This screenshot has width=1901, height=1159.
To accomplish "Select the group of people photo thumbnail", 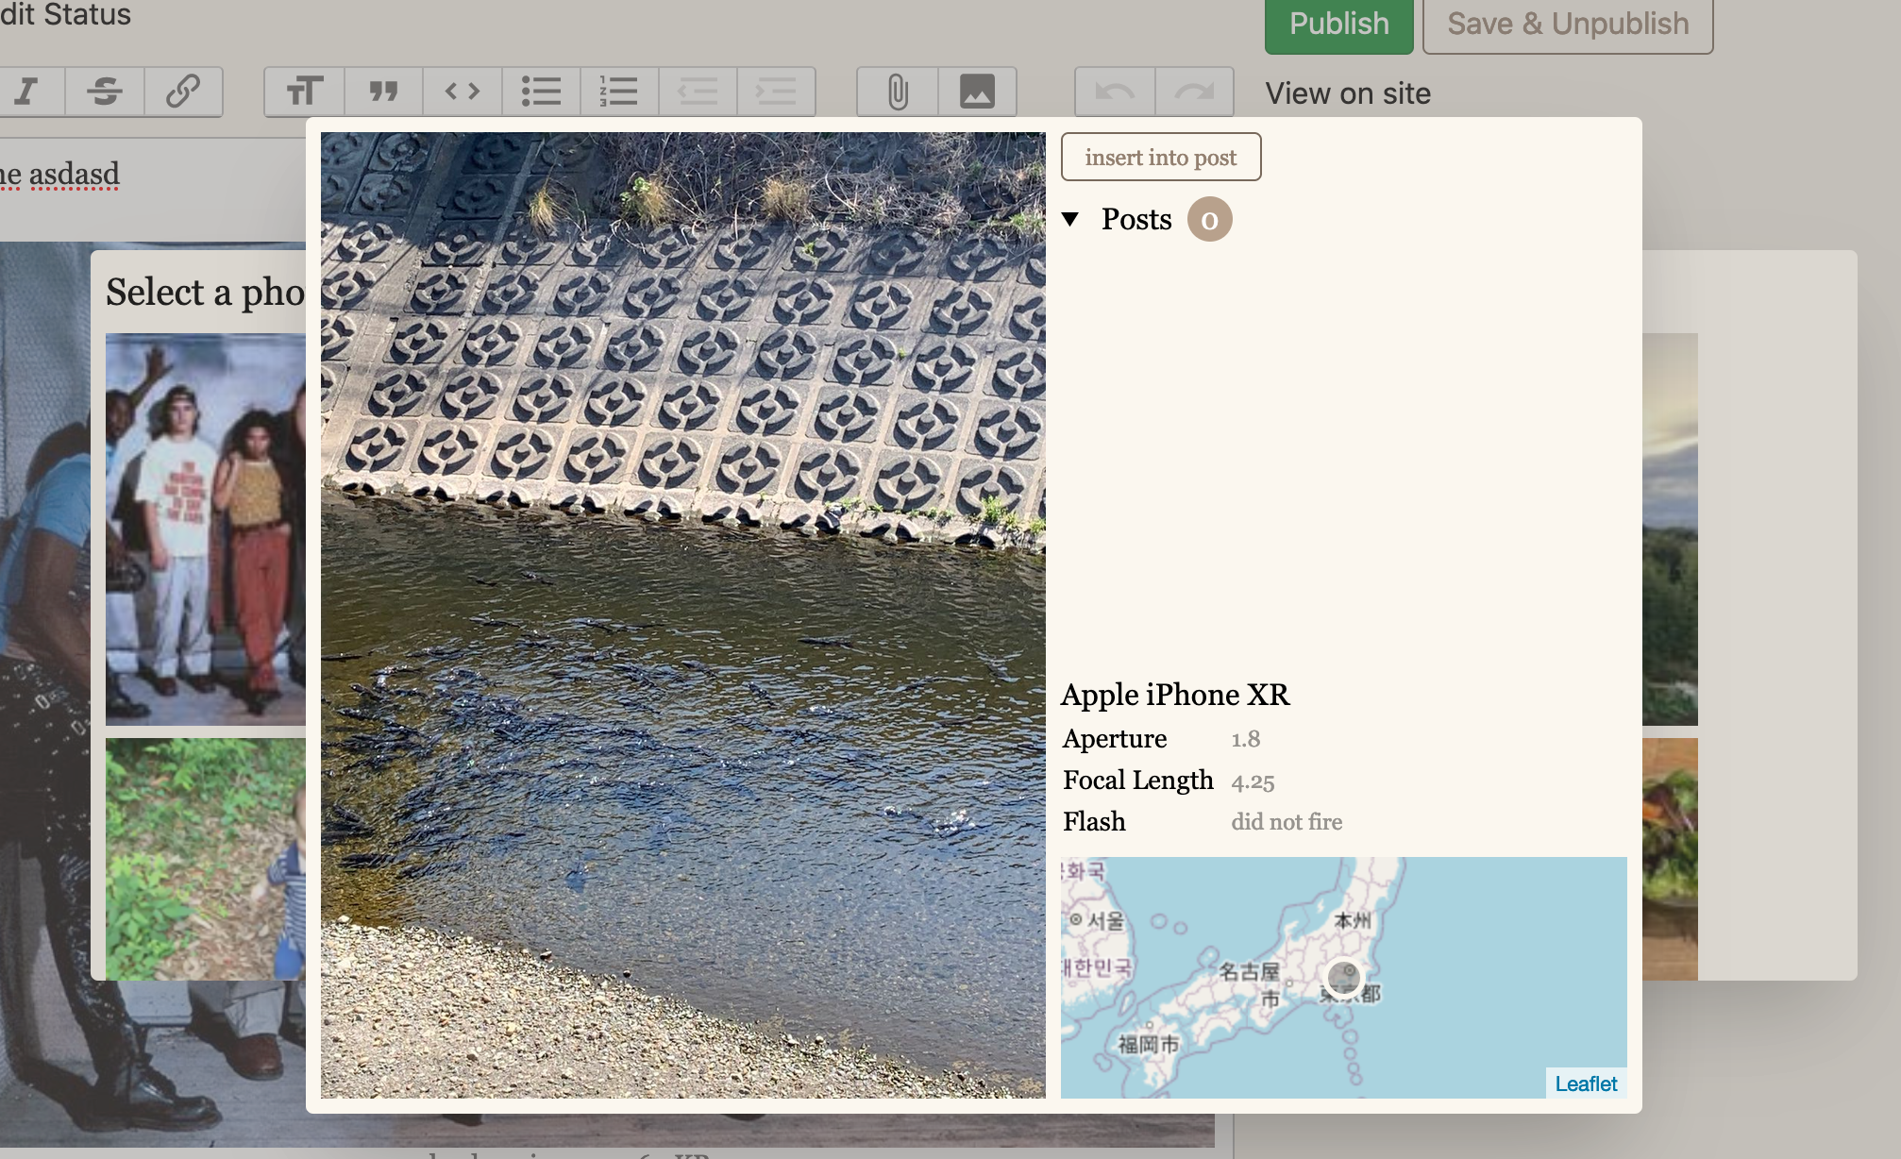I will 205,529.
